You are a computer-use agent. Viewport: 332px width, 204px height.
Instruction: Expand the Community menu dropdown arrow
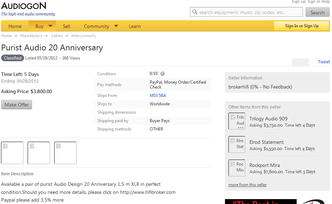116,26
